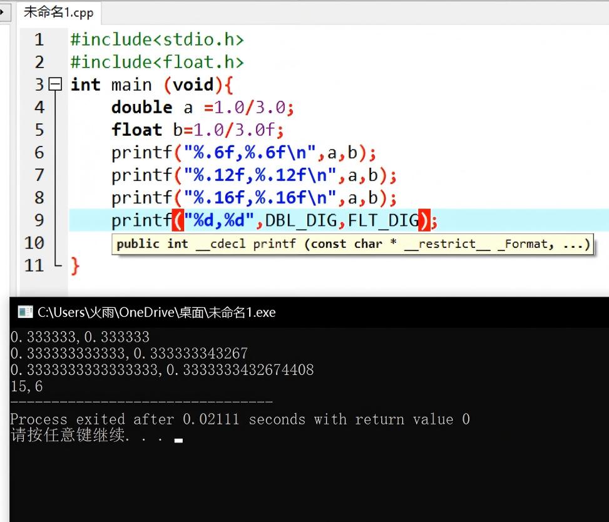The height and width of the screenshot is (522, 609).
Task: Click the console title path text
Action: pos(156,312)
